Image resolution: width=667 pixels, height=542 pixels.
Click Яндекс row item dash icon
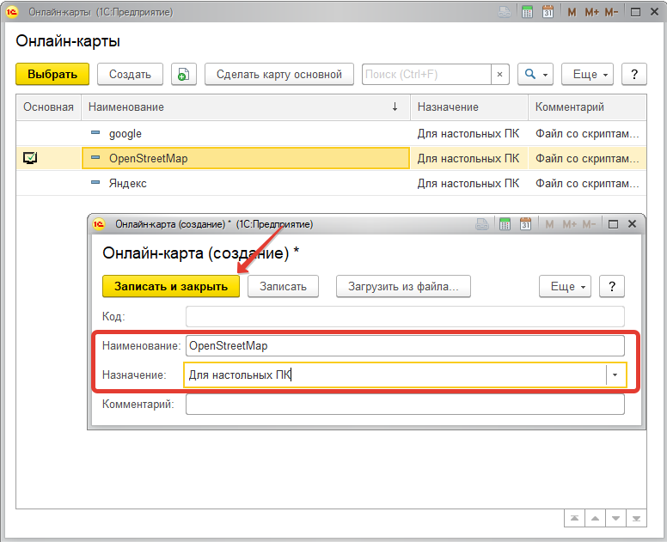pos(95,182)
